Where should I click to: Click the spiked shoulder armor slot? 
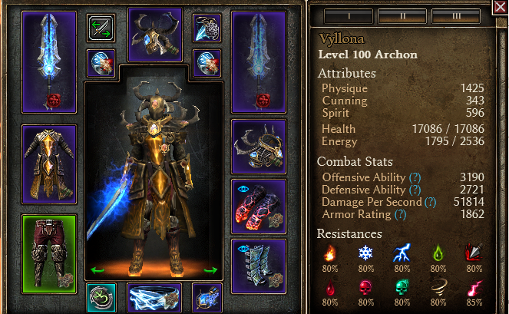pyautogui.click(x=259, y=147)
